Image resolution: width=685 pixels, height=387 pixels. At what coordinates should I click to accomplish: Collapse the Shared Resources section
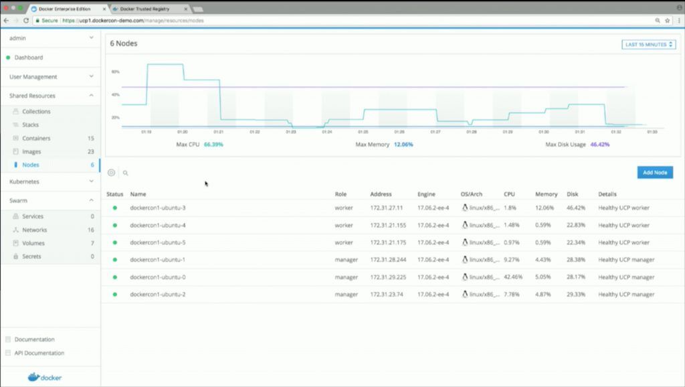coord(91,95)
